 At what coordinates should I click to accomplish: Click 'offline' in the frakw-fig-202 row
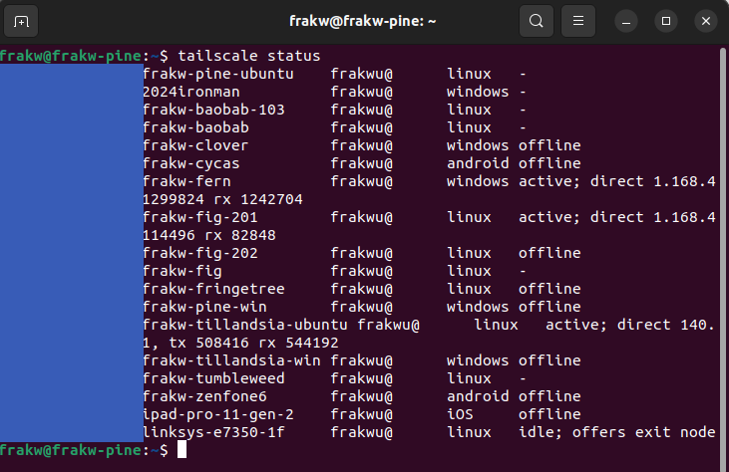point(549,253)
